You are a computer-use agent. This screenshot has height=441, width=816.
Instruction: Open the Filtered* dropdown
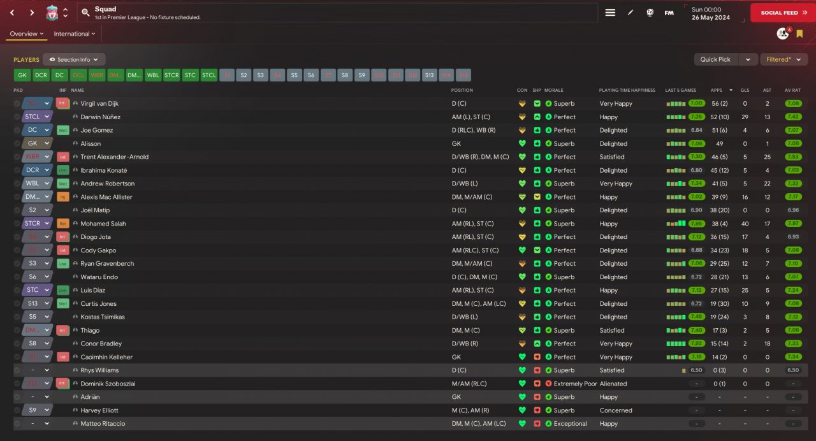[783, 59]
